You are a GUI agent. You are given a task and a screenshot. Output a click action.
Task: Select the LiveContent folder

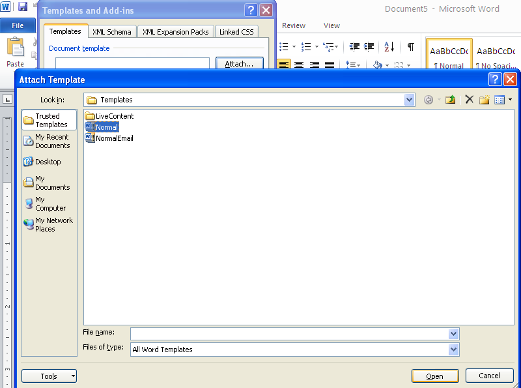pyautogui.click(x=109, y=116)
